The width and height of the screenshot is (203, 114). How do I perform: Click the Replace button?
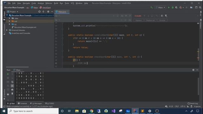pos(139,20)
